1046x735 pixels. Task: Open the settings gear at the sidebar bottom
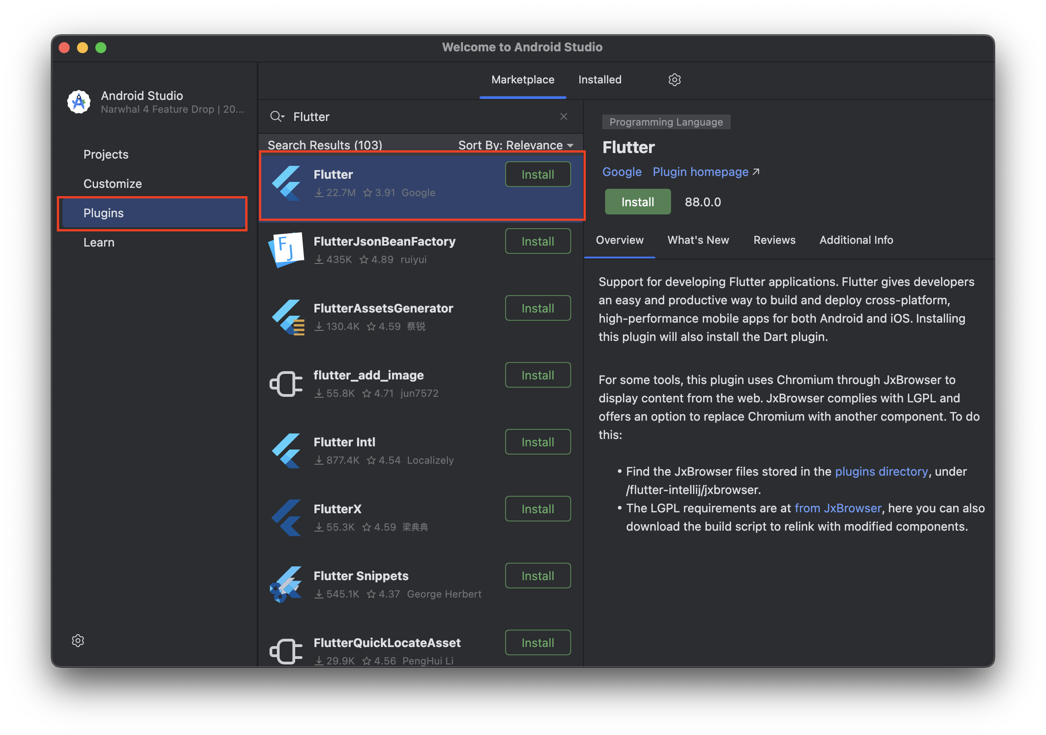[78, 640]
